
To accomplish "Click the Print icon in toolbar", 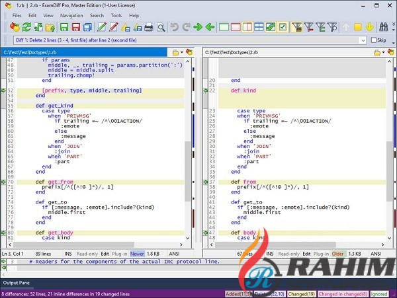I will click(x=149, y=27).
